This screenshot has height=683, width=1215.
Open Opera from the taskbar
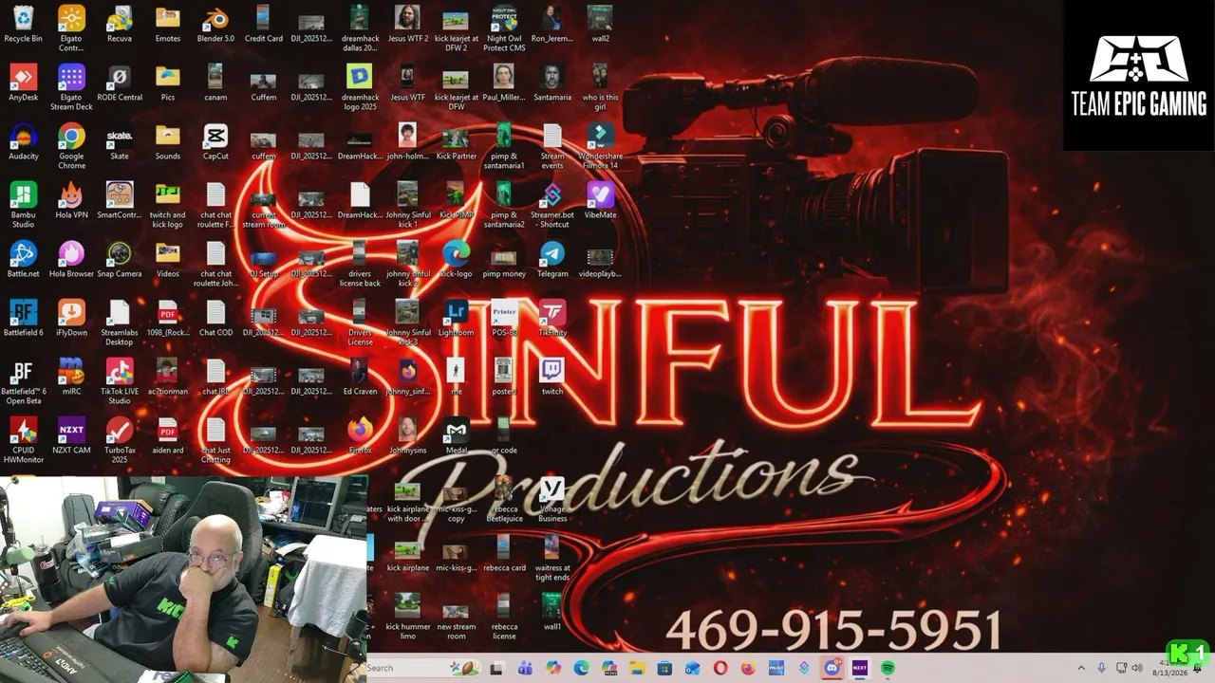point(720,668)
